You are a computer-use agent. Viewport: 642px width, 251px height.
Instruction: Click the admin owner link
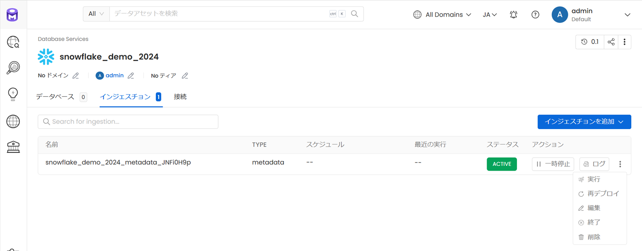(x=115, y=76)
